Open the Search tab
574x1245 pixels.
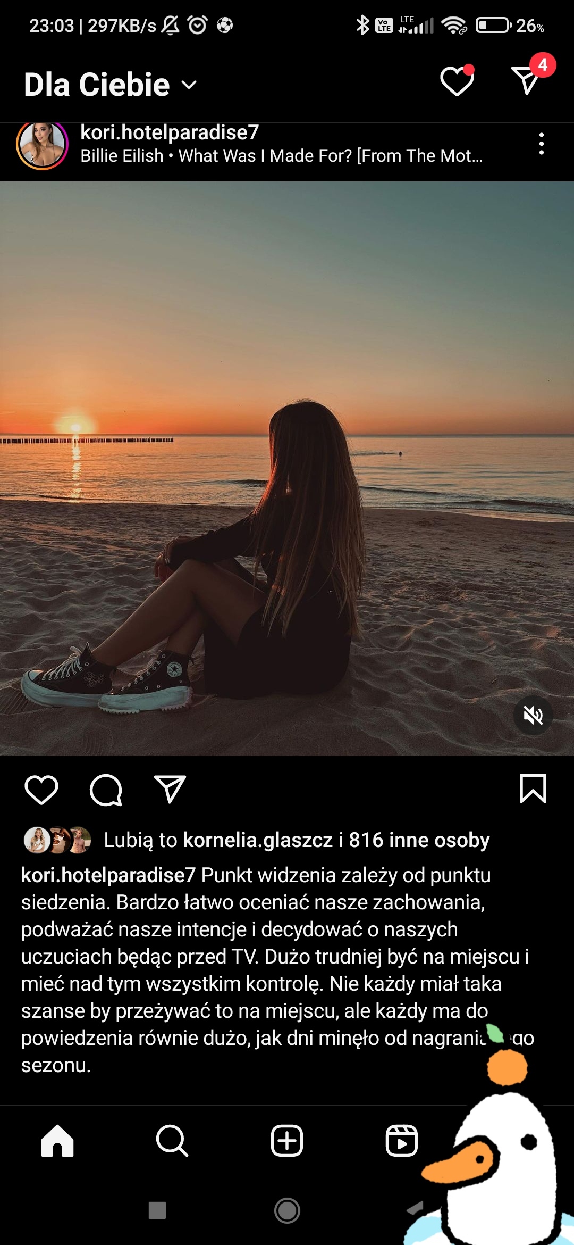pos(172,1141)
